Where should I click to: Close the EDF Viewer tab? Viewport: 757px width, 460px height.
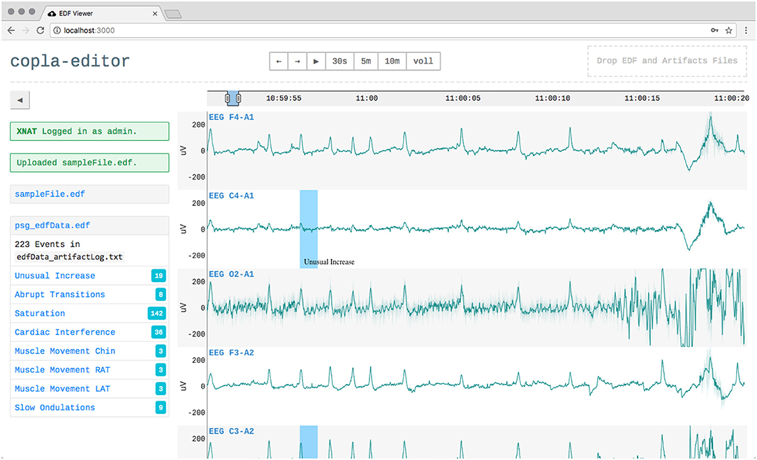click(x=155, y=13)
